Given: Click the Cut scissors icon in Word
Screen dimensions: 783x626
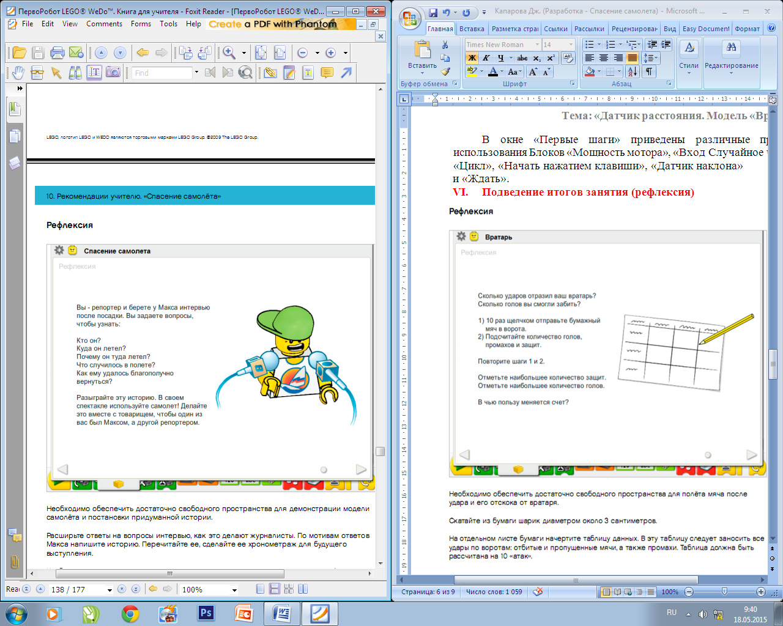Looking at the screenshot, I should (445, 45).
